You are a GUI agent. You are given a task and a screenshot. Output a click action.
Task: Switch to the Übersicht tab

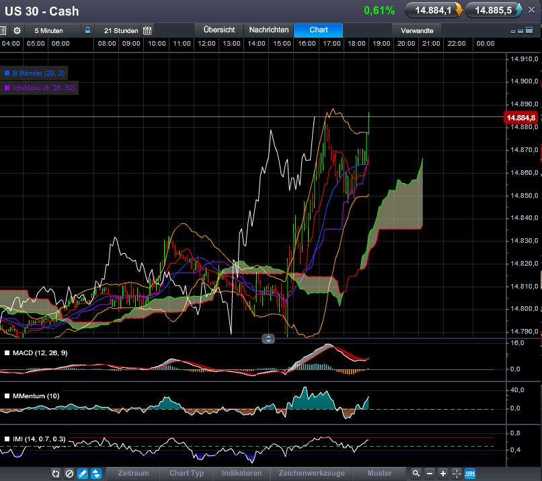(x=219, y=30)
